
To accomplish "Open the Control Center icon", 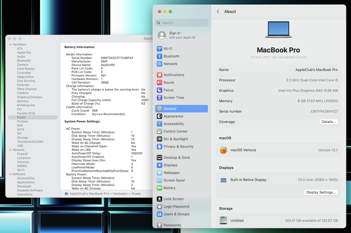I will point(159,131).
